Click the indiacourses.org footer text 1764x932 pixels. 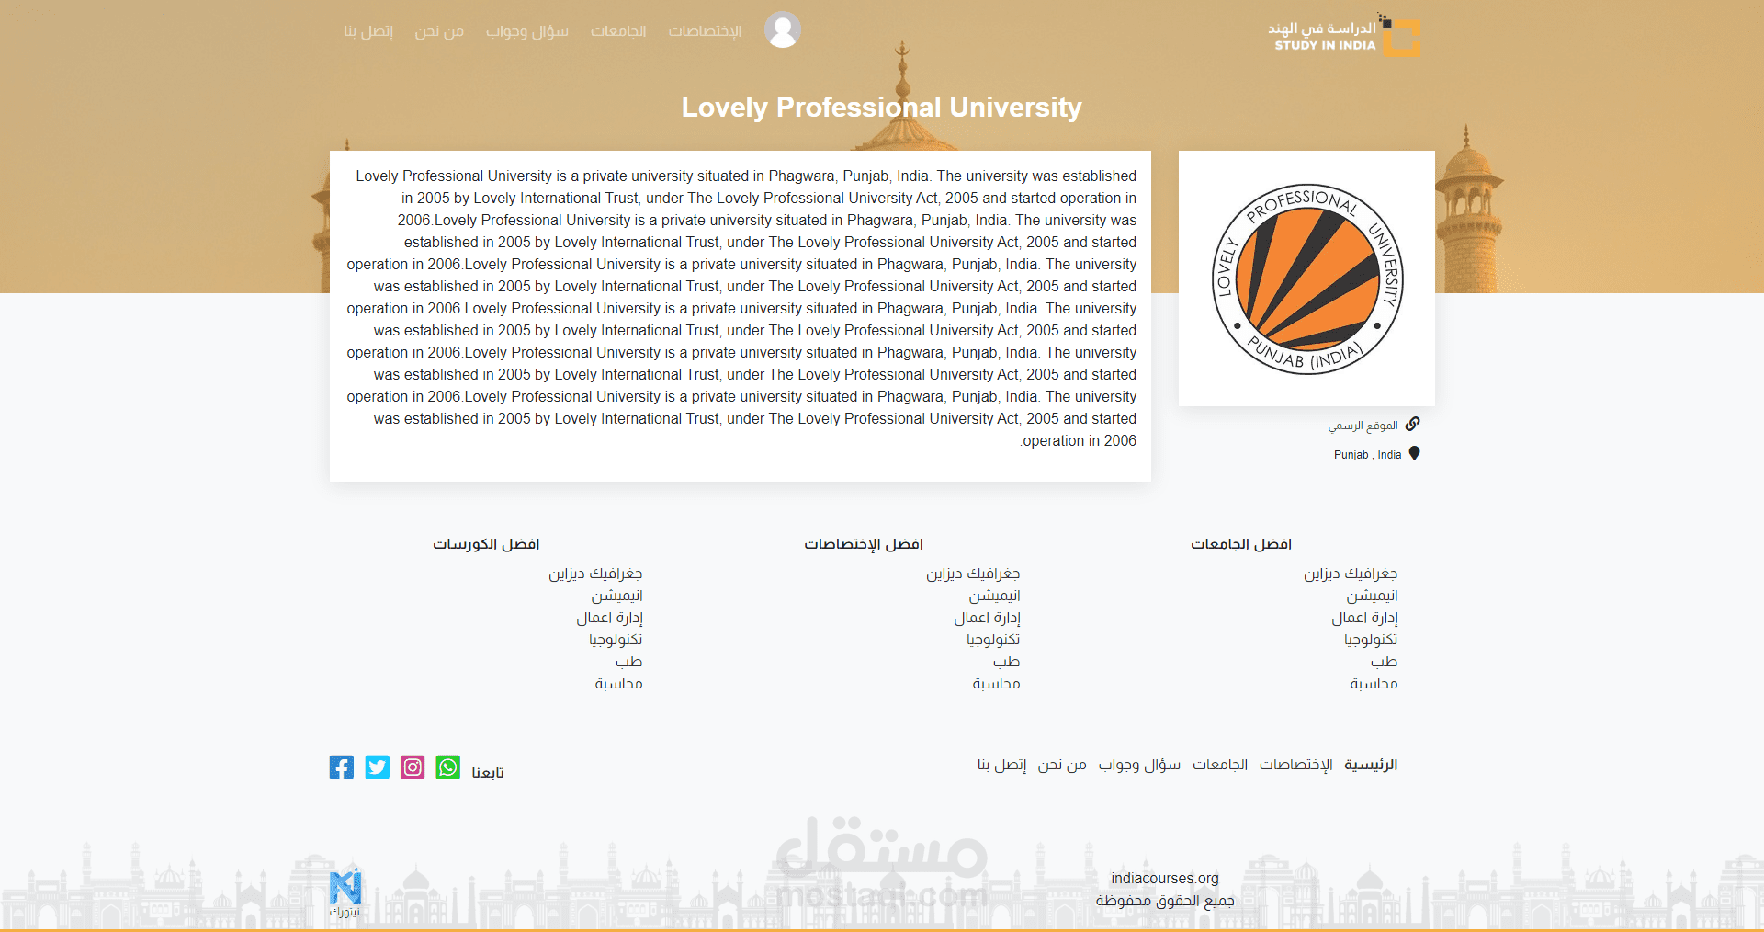[x=1165, y=879]
